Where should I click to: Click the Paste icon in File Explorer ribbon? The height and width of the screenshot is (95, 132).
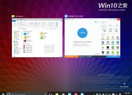21,23
